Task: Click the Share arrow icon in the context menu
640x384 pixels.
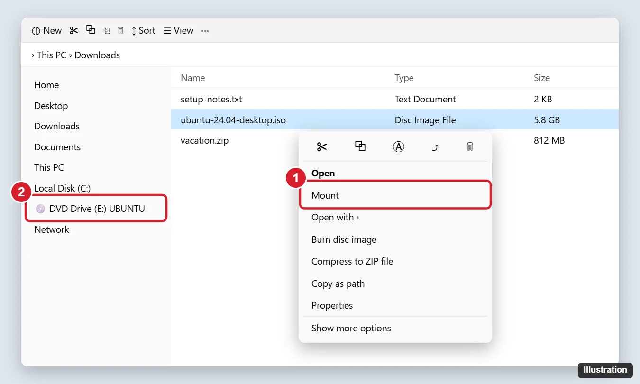Action: [436, 147]
